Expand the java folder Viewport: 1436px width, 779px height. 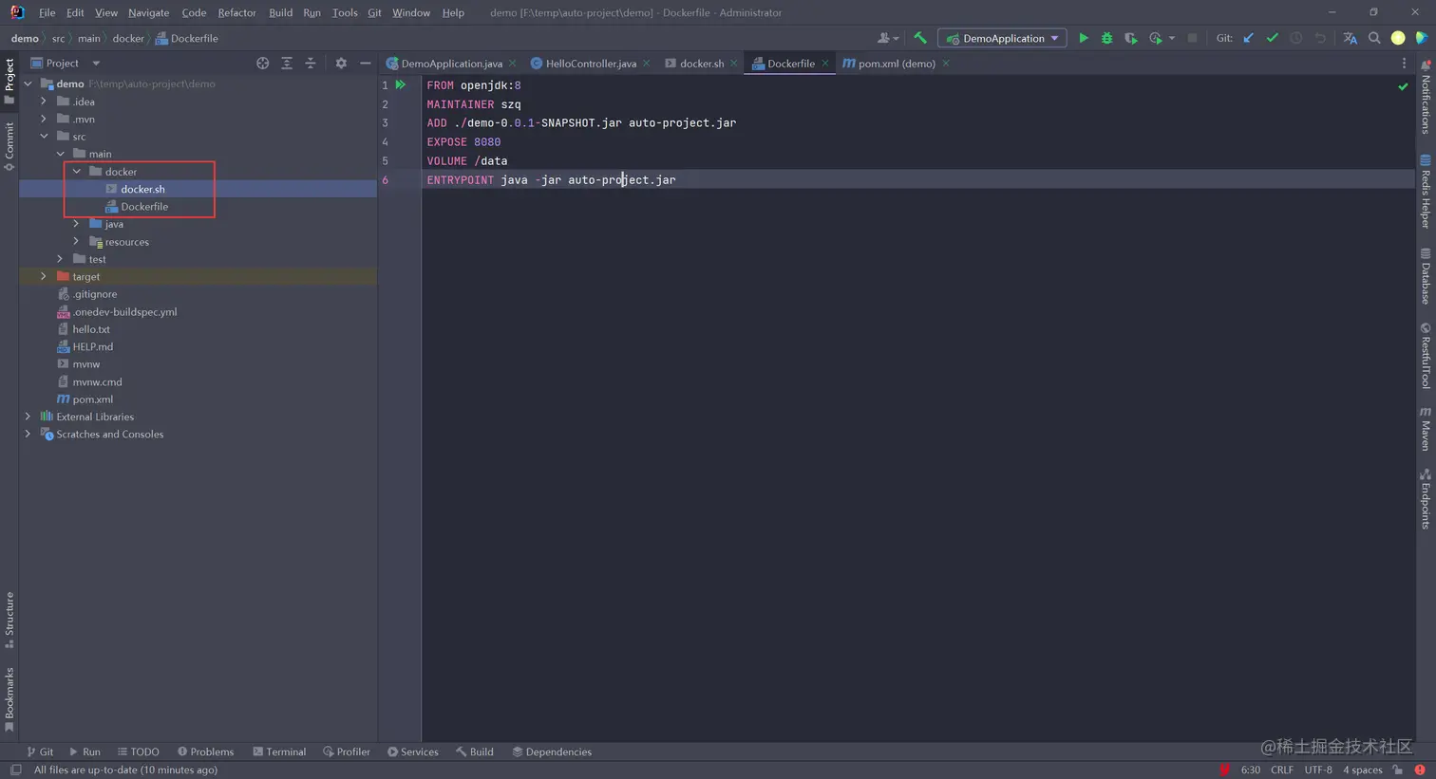pyautogui.click(x=76, y=224)
